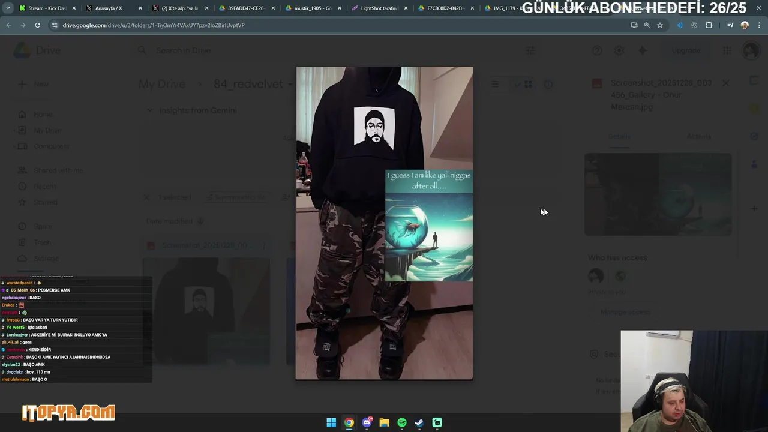The image size is (768, 432).
Task: Go back in the browser
Action: click(x=8, y=25)
